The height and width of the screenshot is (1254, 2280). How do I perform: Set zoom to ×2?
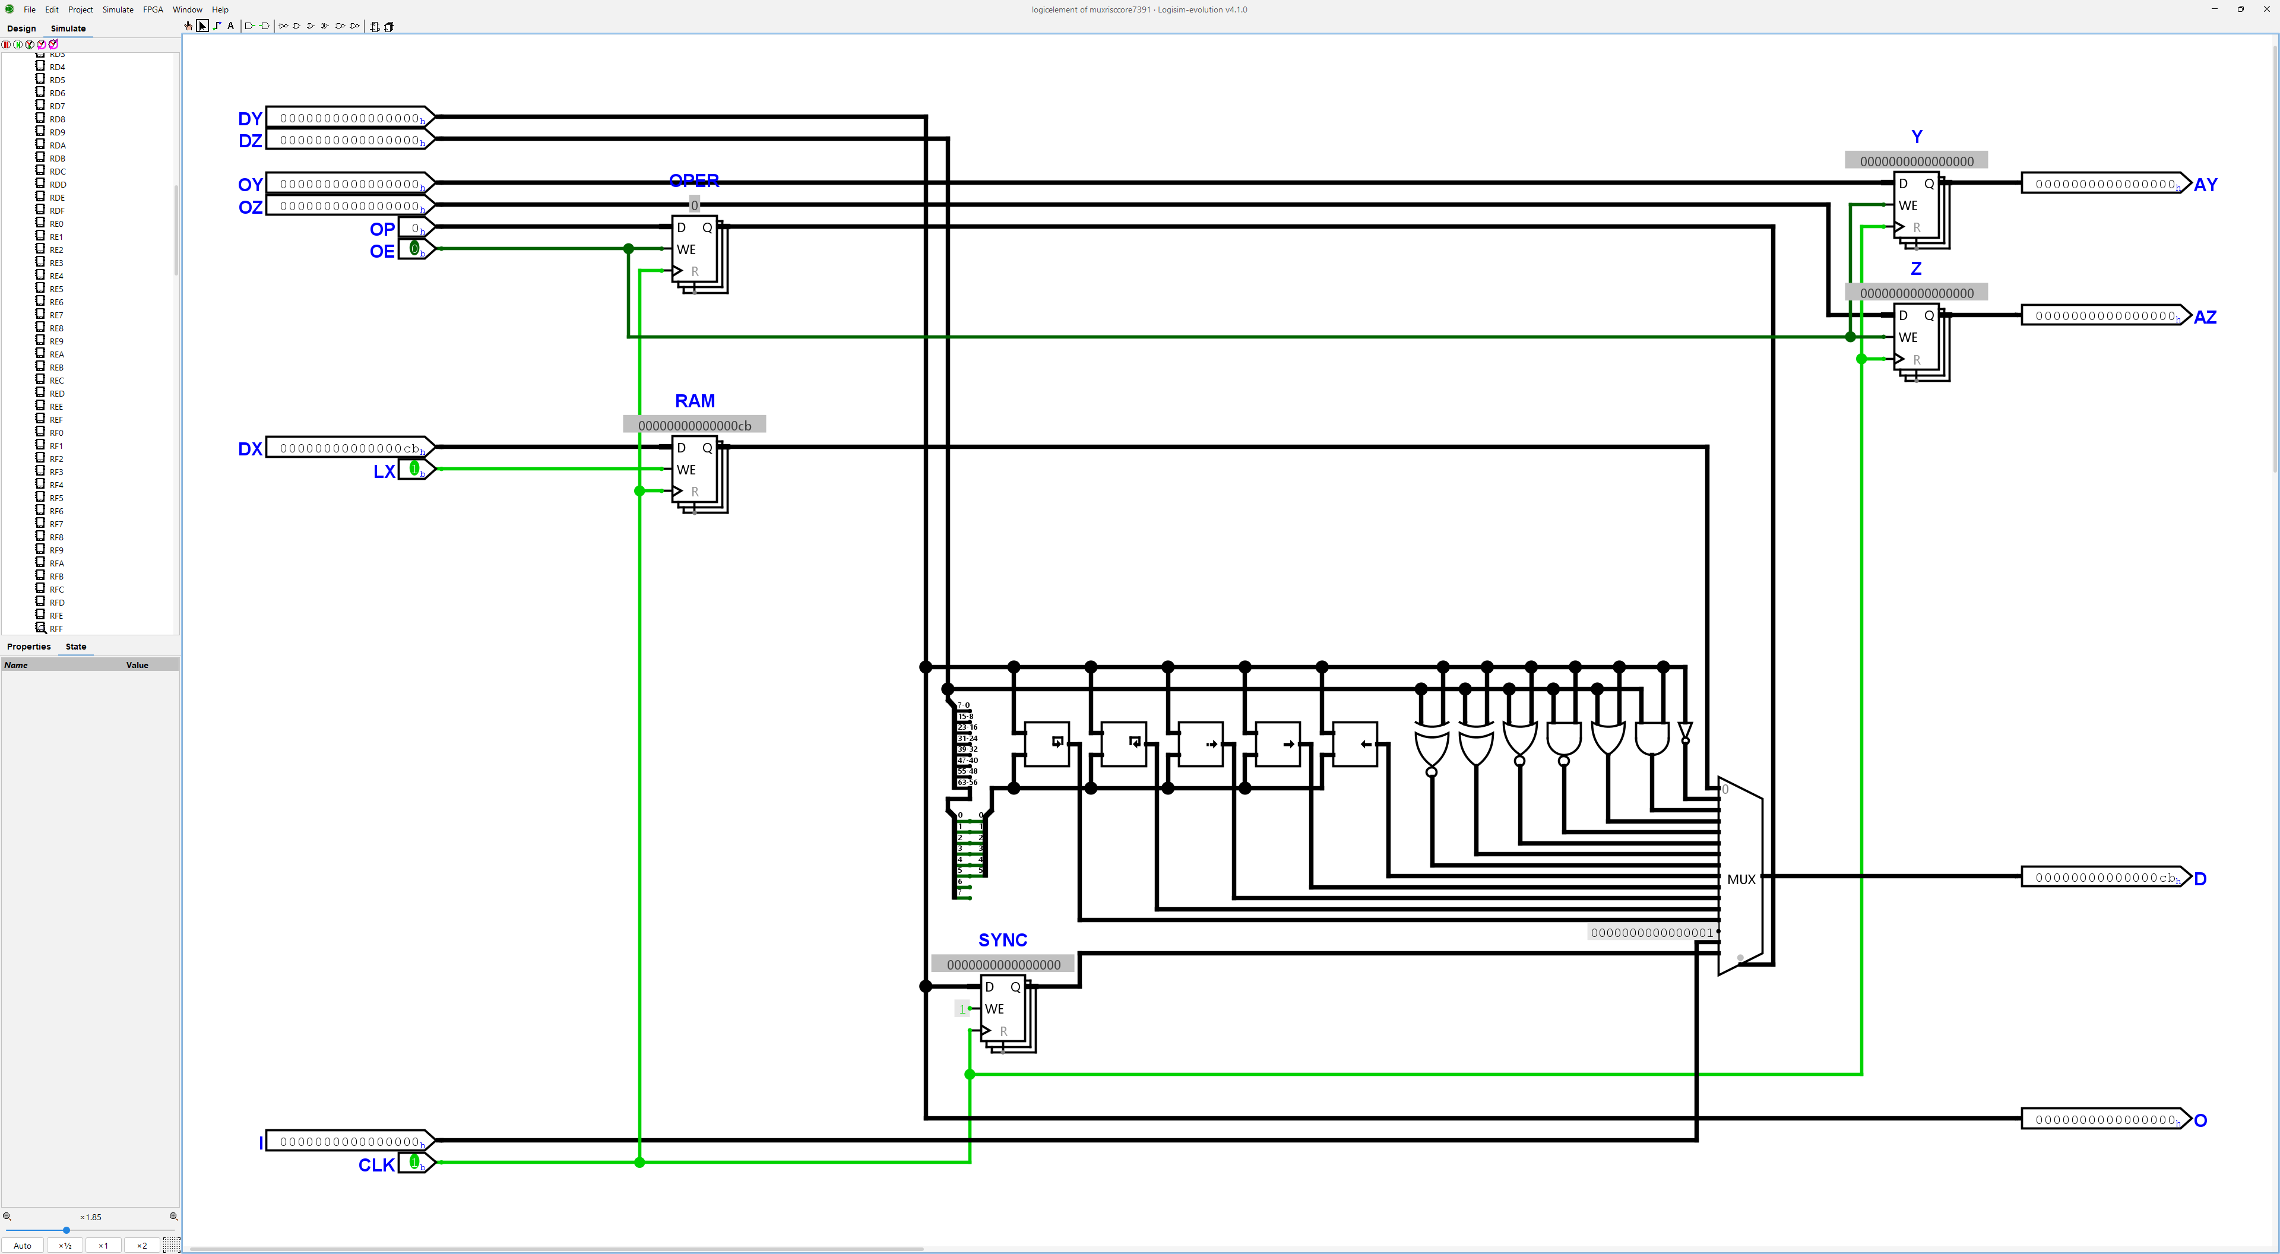pyautogui.click(x=142, y=1245)
